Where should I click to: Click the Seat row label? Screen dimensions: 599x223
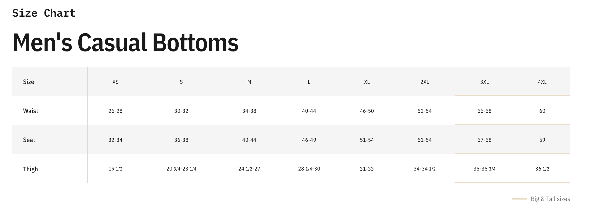[29, 140]
